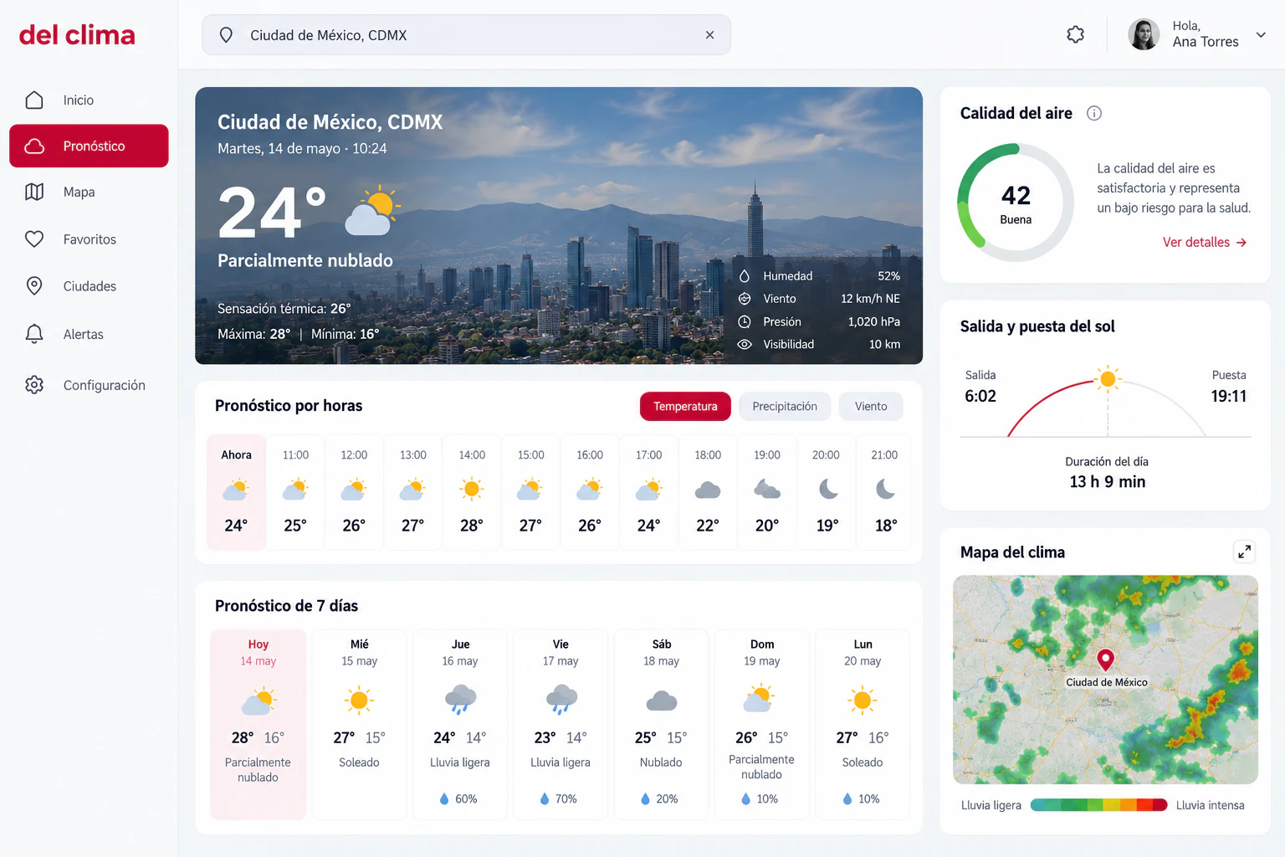Click the Pronóstico cloud icon in sidebar
Screen dimensions: 1285x857
(x=34, y=146)
